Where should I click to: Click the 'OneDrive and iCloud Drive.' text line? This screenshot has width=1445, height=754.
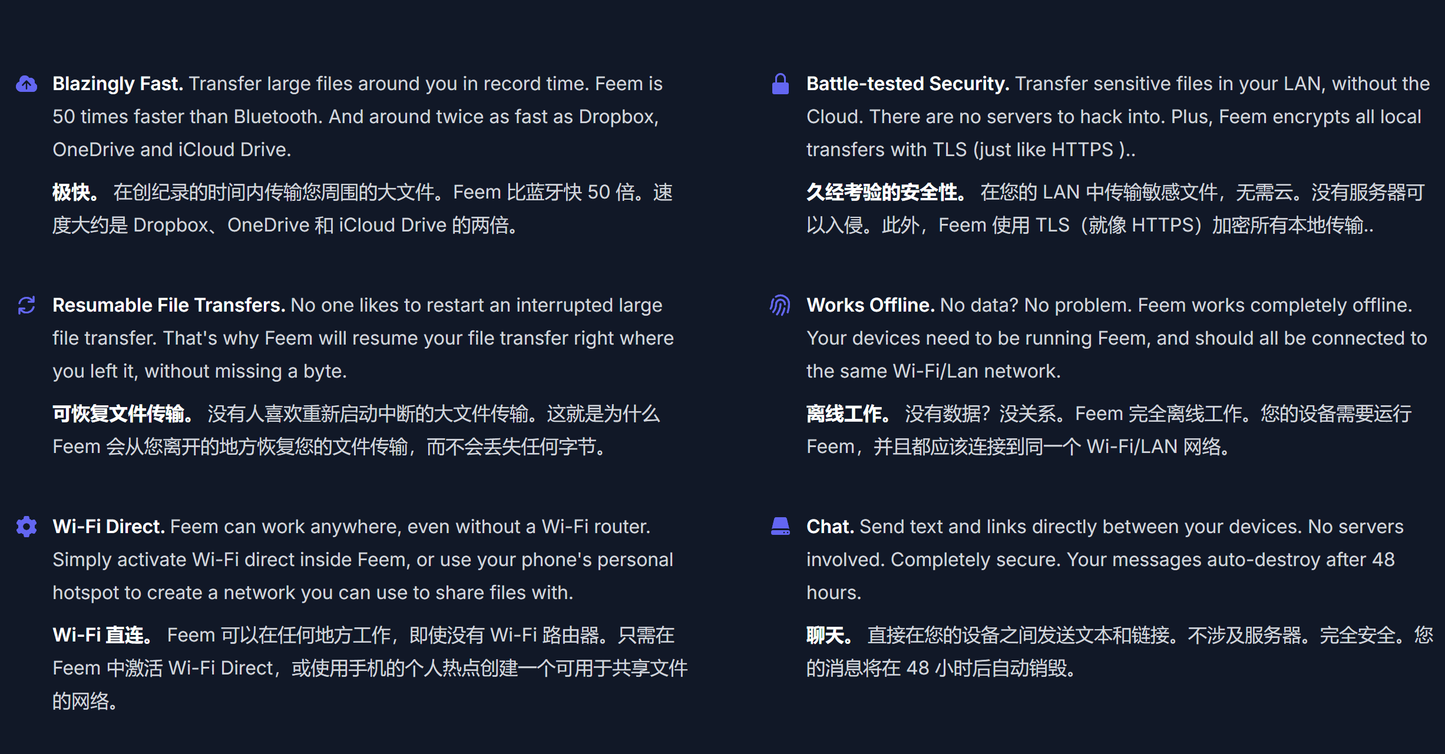pos(172,150)
